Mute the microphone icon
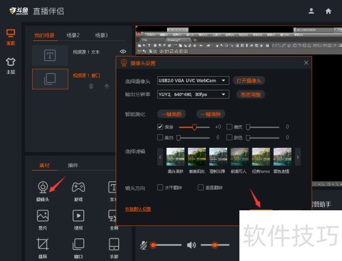 [x=144, y=245]
